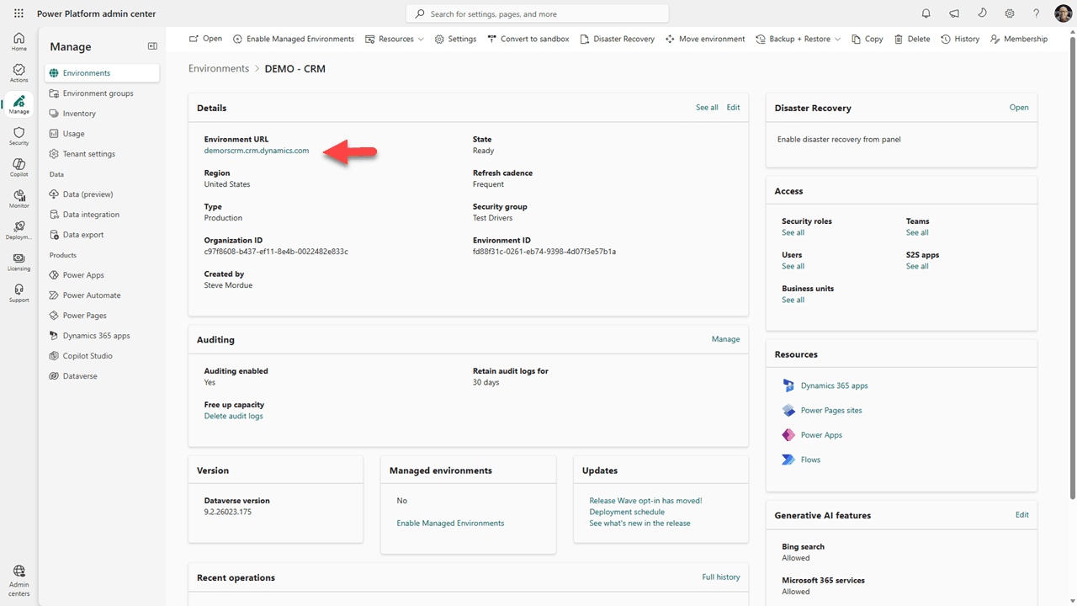1077x606 pixels.
Task: Select the Monitor icon in the sidebar
Action: point(19,198)
